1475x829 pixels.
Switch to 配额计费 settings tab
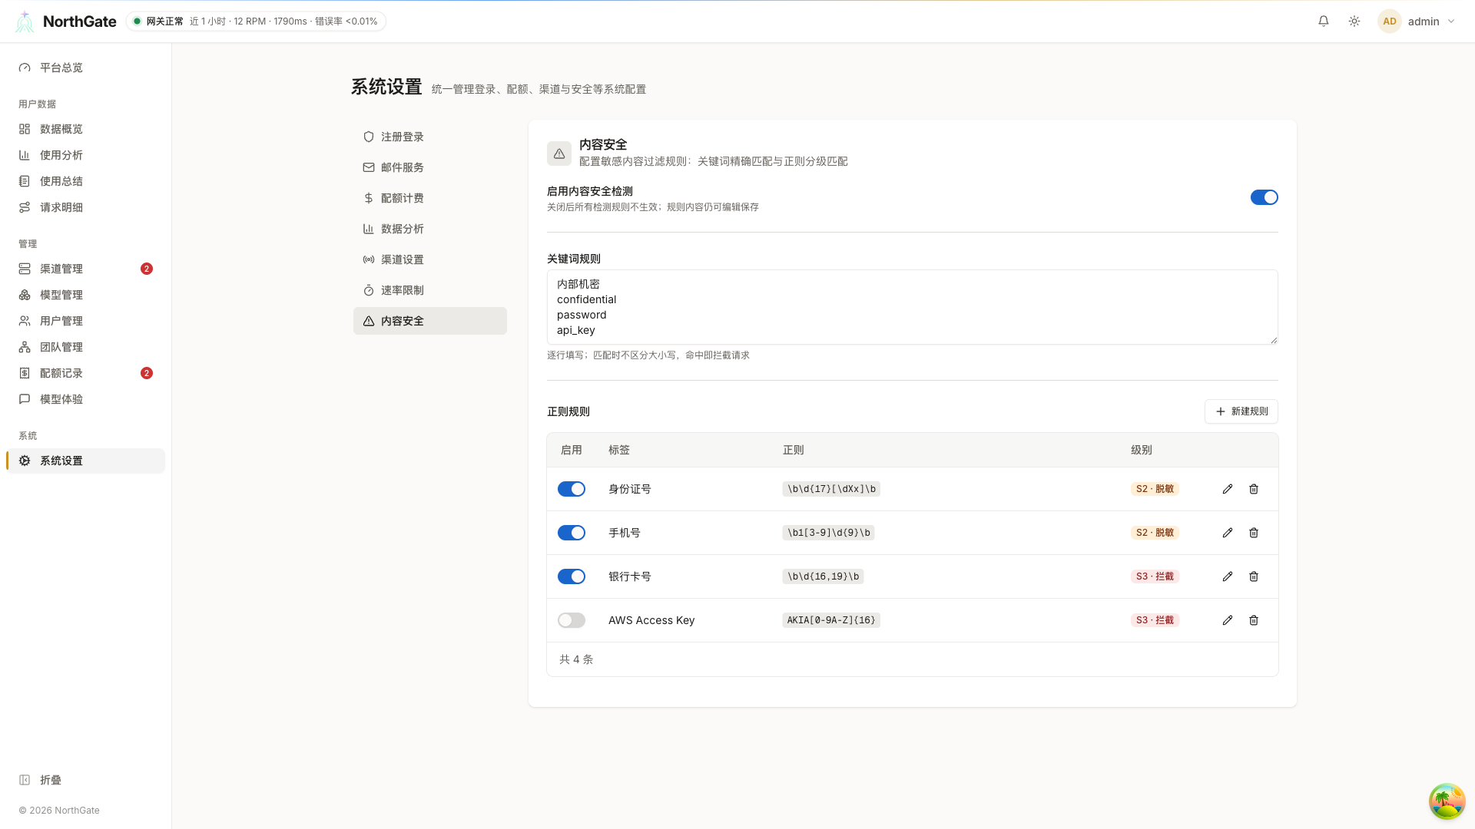[429, 198]
